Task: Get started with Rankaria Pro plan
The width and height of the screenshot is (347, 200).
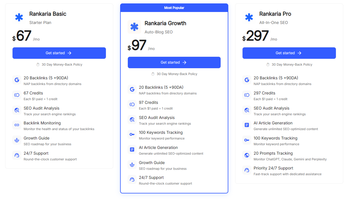Action: coord(289,53)
